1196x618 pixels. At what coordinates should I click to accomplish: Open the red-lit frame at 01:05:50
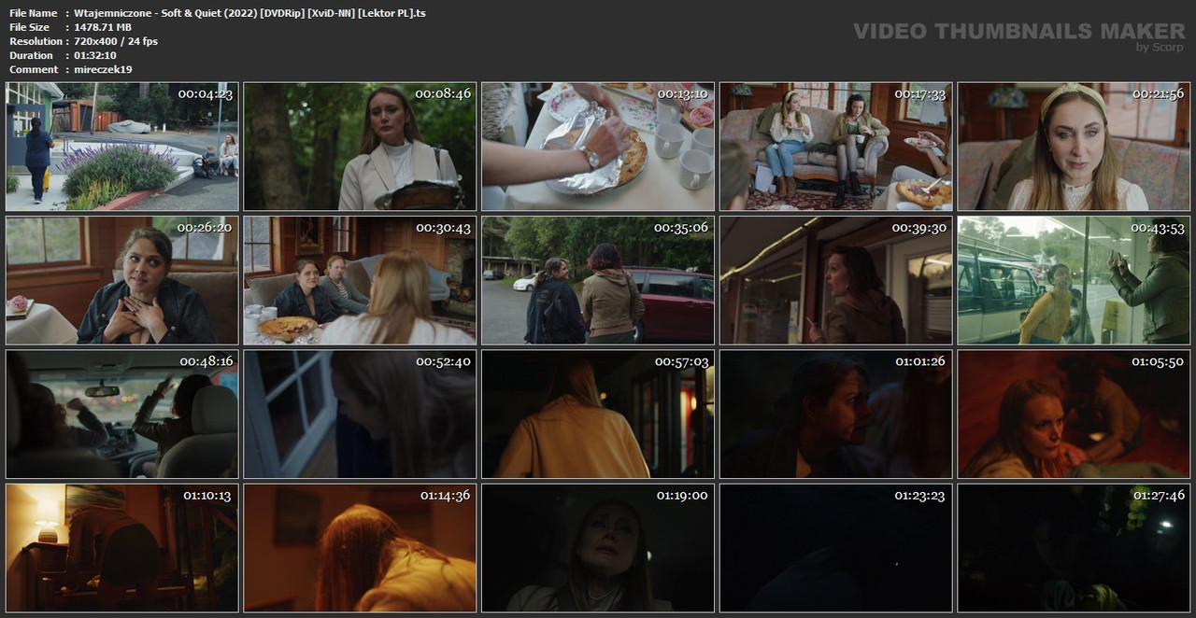[1074, 414]
